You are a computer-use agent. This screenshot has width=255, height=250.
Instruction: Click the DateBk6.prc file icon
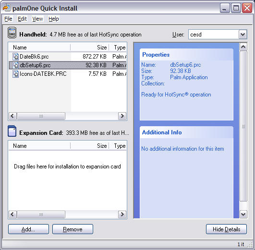click(x=16, y=57)
